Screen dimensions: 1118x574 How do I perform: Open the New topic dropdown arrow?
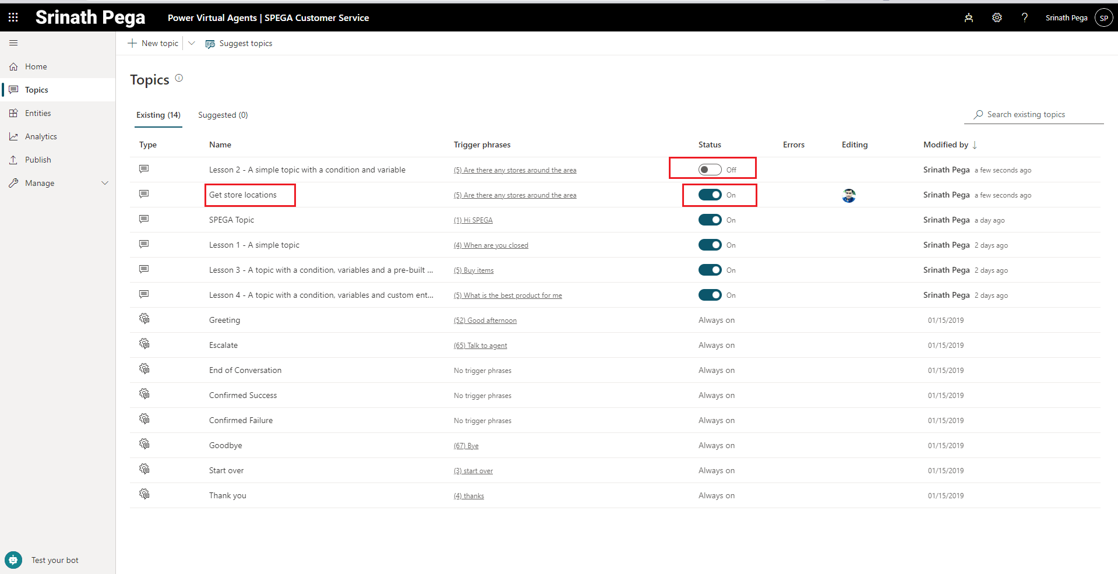point(192,43)
